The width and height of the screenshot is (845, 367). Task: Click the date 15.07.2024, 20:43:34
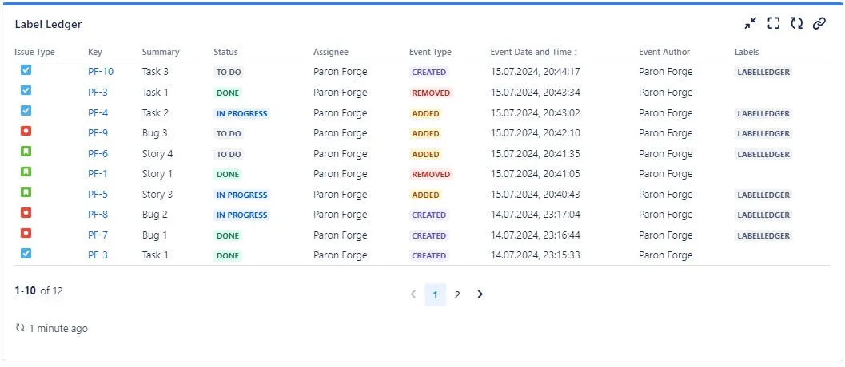pos(535,92)
